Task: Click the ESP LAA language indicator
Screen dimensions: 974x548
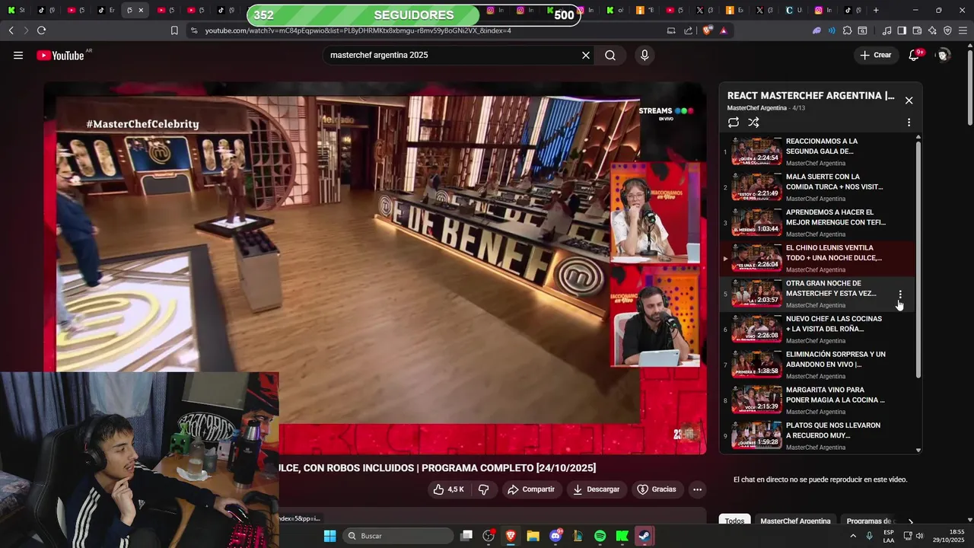Action: (889, 536)
